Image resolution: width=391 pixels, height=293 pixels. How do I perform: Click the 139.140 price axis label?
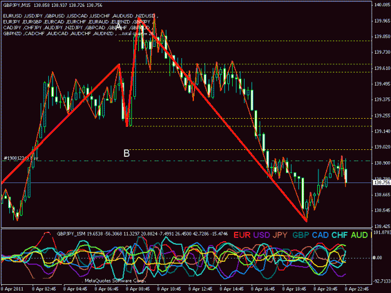382,131
